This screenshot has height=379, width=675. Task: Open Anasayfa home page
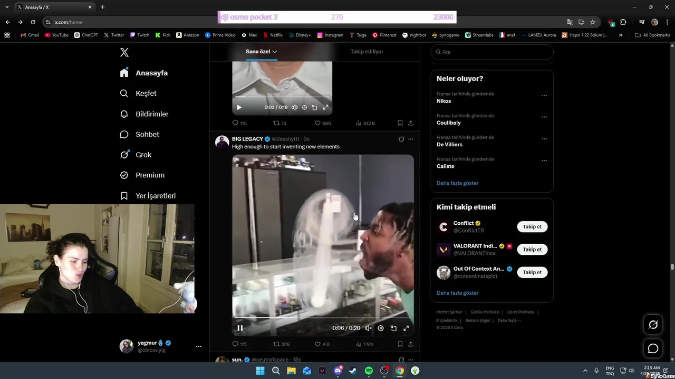(x=144, y=73)
